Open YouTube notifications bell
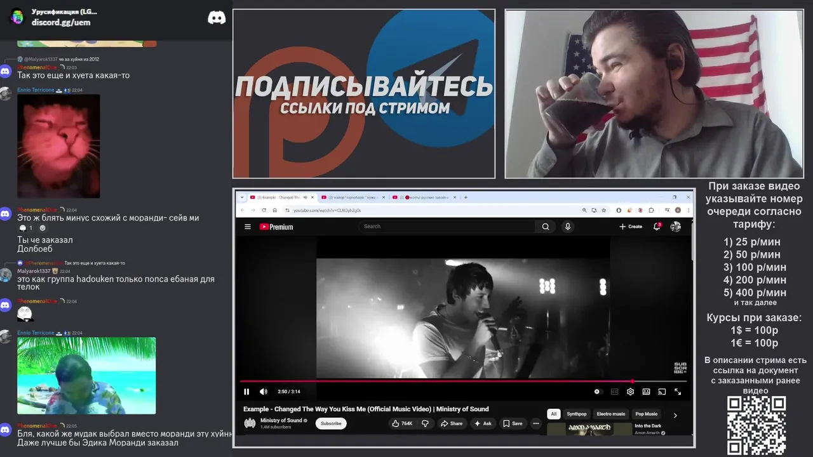The width and height of the screenshot is (813, 457). tap(657, 226)
